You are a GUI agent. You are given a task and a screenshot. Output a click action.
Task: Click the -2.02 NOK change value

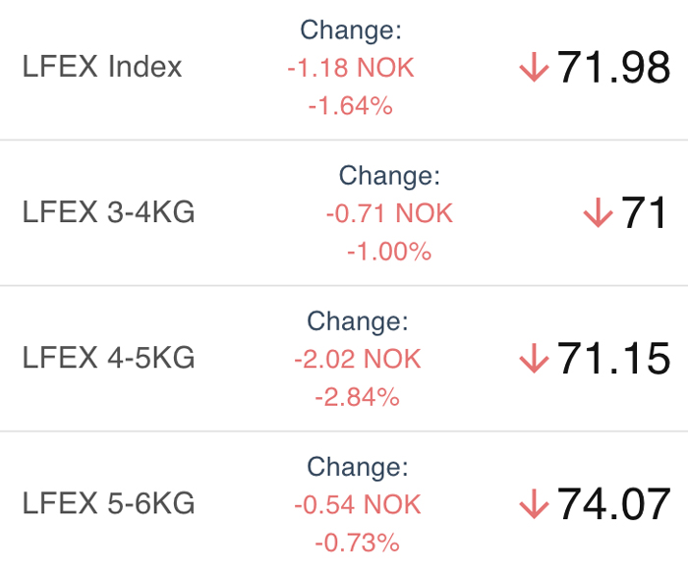pos(358,359)
